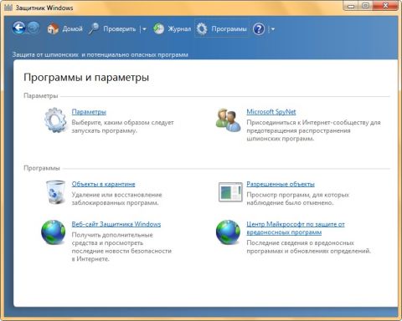Open help with the question mark icon
Screen dimensions: 402x321
pyautogui.click(x=259, y=28)
